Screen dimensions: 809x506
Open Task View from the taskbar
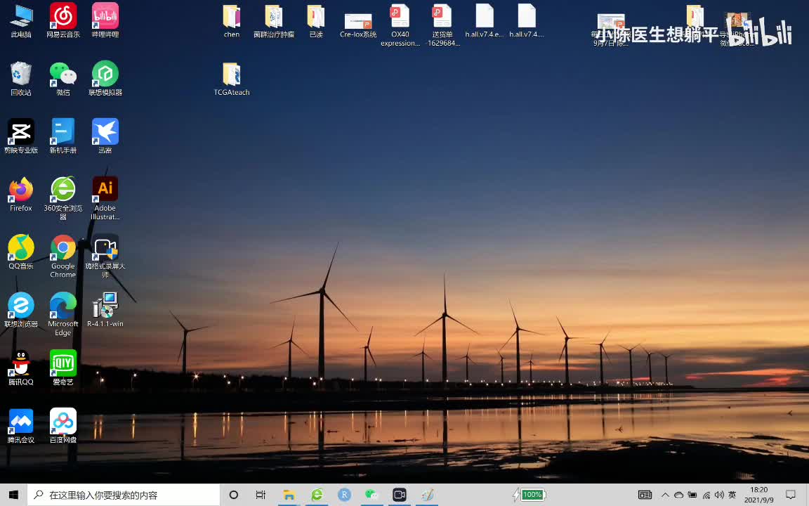pos(261,495)
